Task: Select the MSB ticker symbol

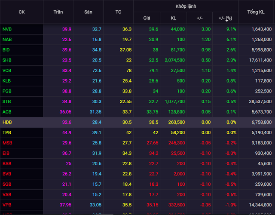Action: [x=7, y=143]
